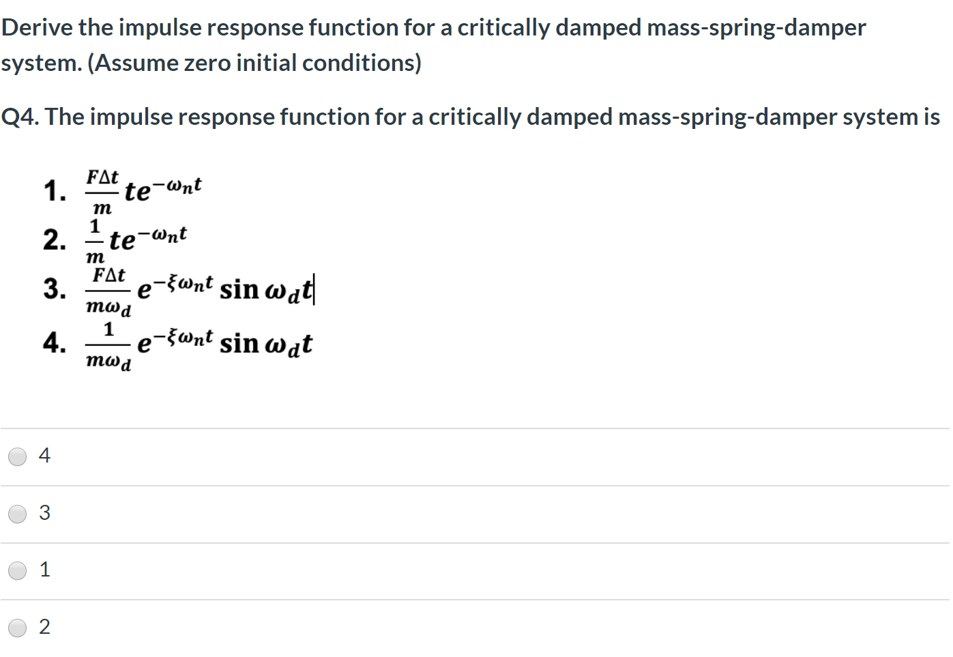Select radio button for answer 1
The width and height of the screenshot is (953, 657).
click(17, 570)
